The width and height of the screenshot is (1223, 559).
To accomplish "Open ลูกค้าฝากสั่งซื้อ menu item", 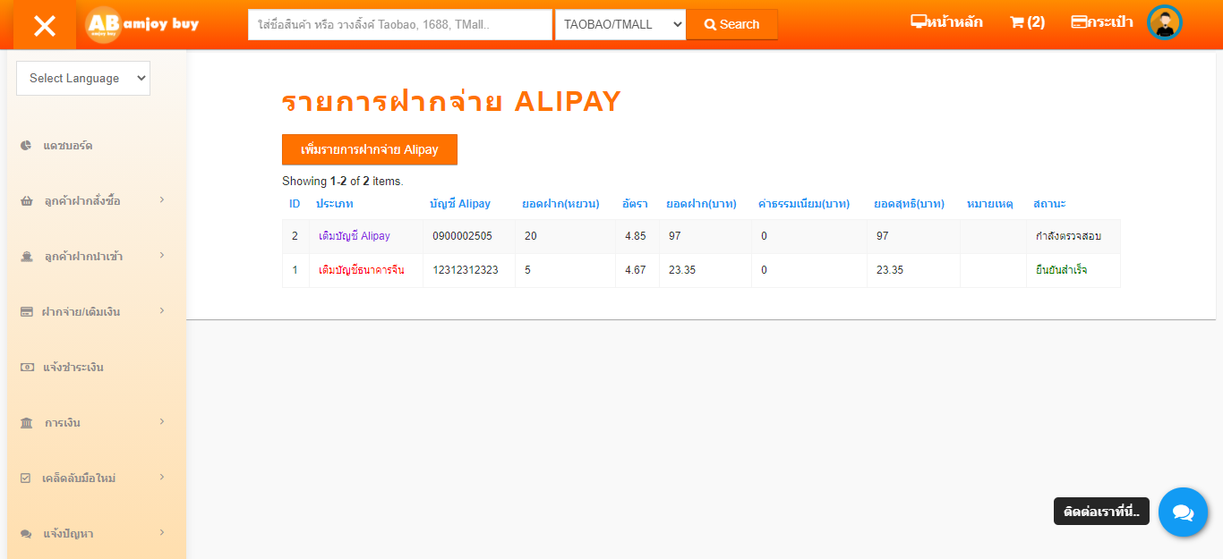I will tap(82, 201).
